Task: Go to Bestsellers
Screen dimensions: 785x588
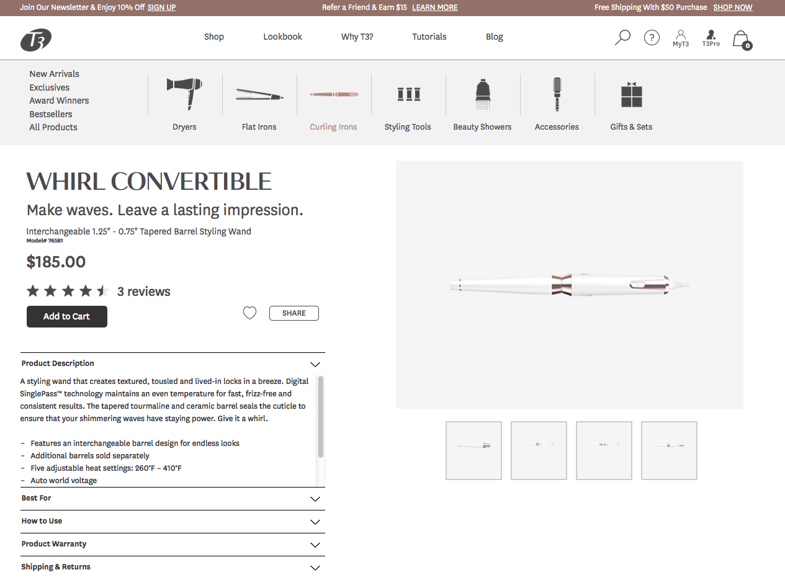Action: click(51, 114)
